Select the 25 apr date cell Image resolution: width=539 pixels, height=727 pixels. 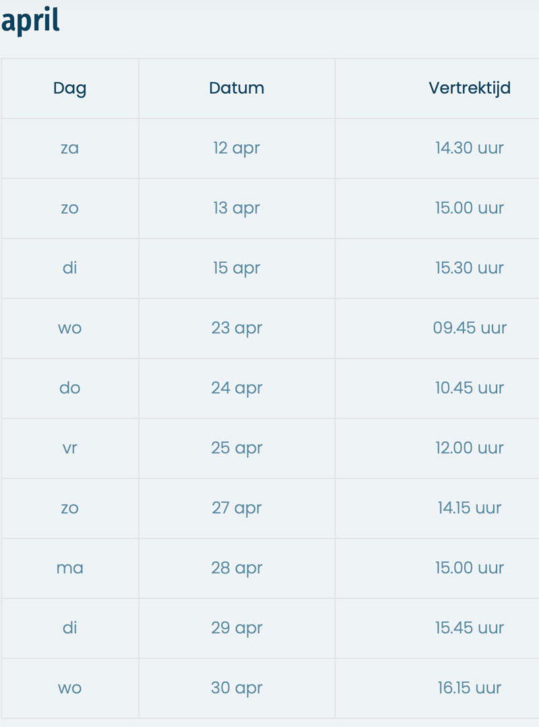pyautogui.click(x=236, y=448)
